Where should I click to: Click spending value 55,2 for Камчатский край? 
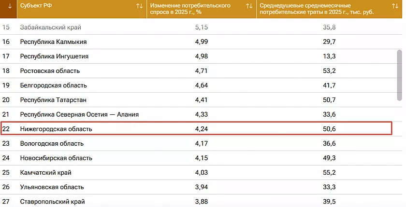click(329, 172)
